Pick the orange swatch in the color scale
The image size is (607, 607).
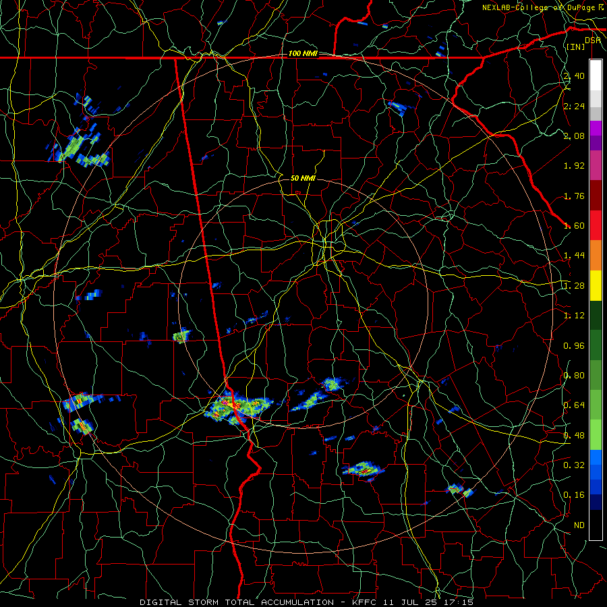coord(596,256)
